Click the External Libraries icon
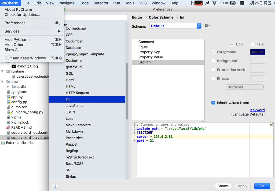 [x=3, y=143]
